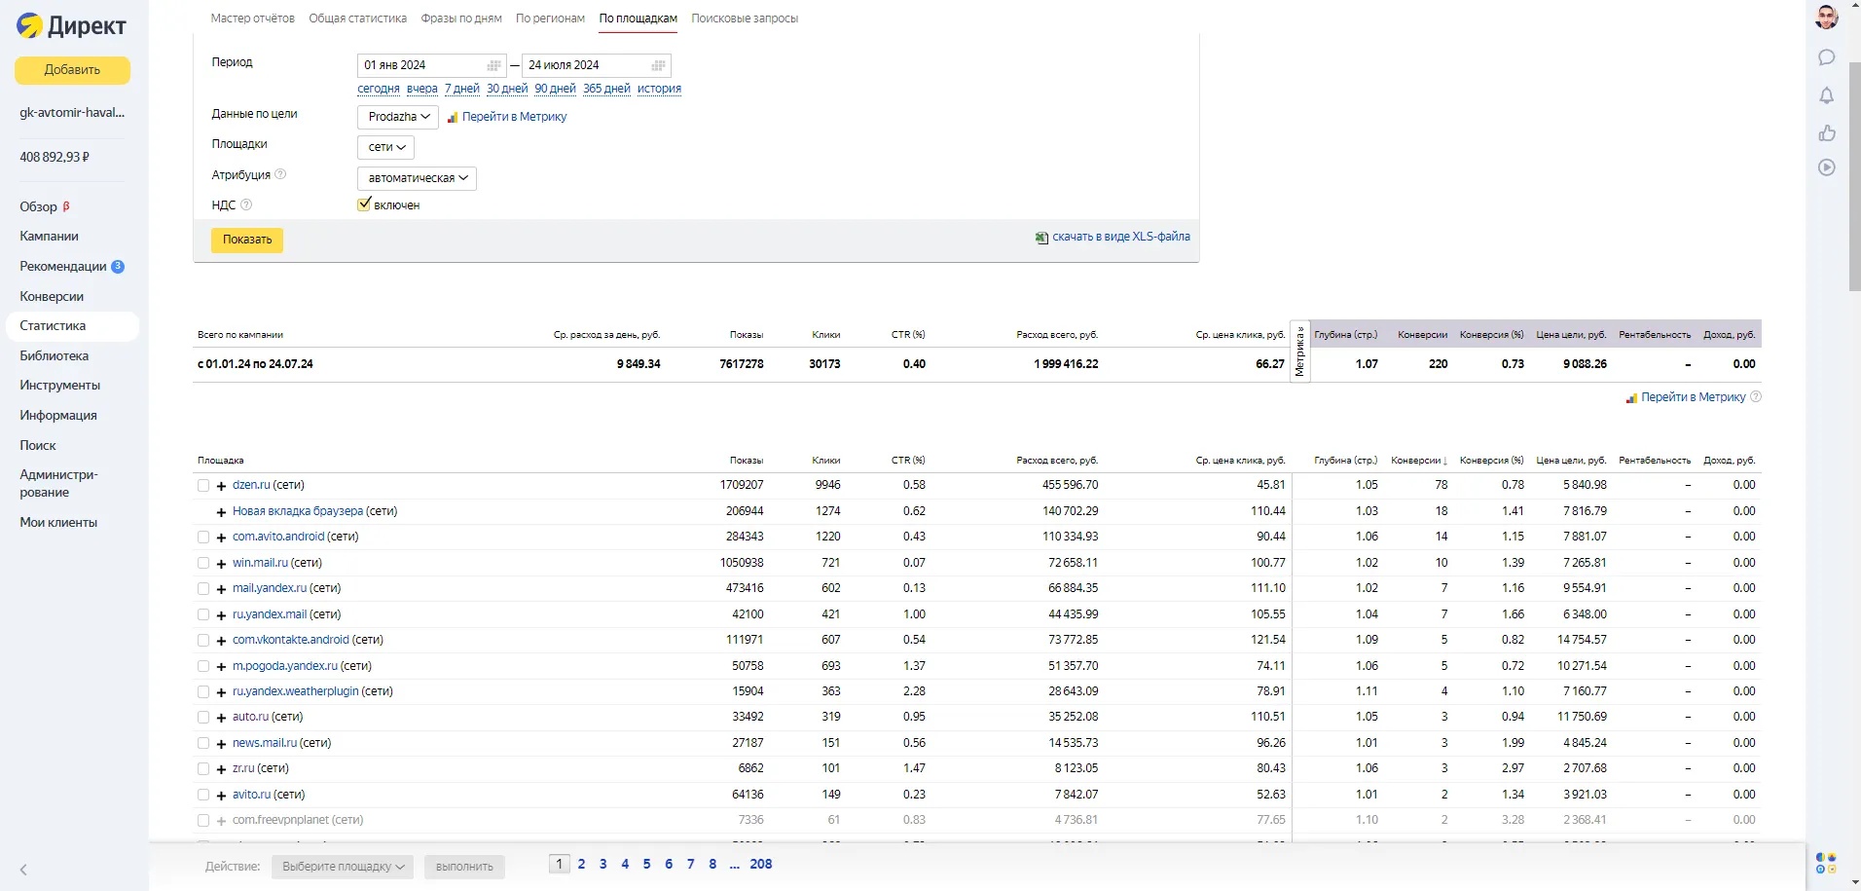Click the user avatar at top right
The width and height of the screenshot is (1861, 891).
tap(1827, 18)
